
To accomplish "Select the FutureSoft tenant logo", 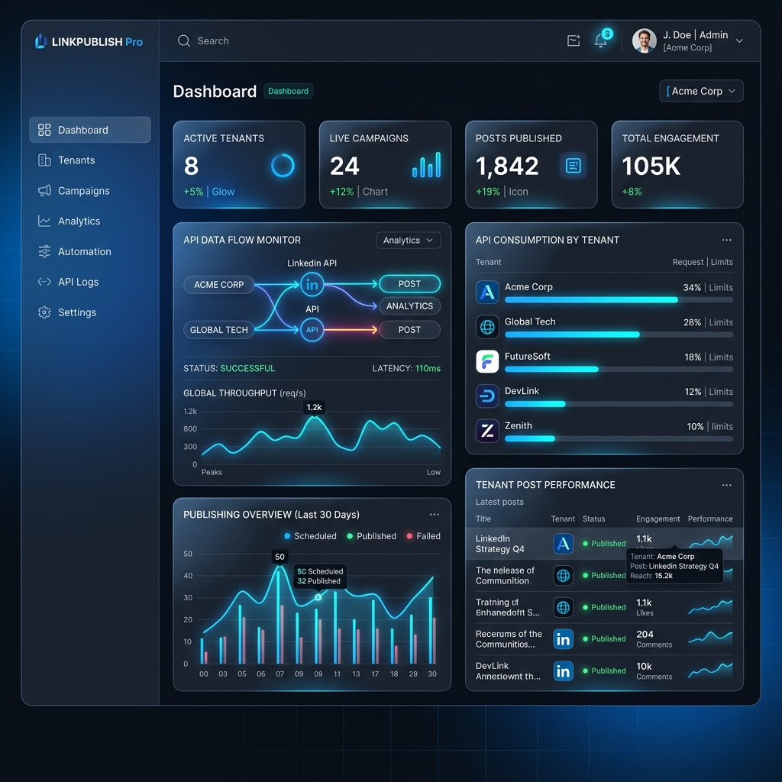I will pyautogui.click(x=487, y=361).
